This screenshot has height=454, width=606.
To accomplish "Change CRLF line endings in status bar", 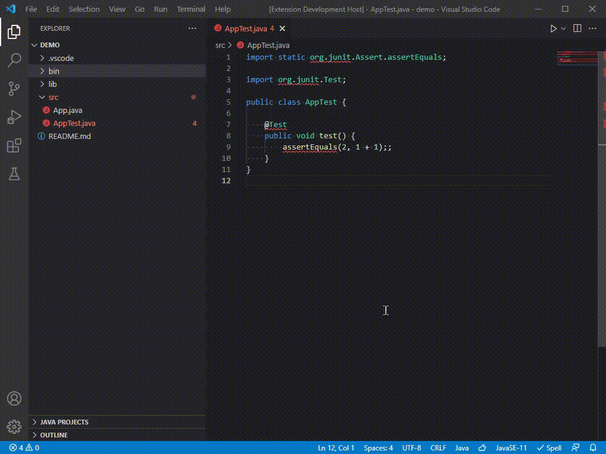I will point(438,448).
